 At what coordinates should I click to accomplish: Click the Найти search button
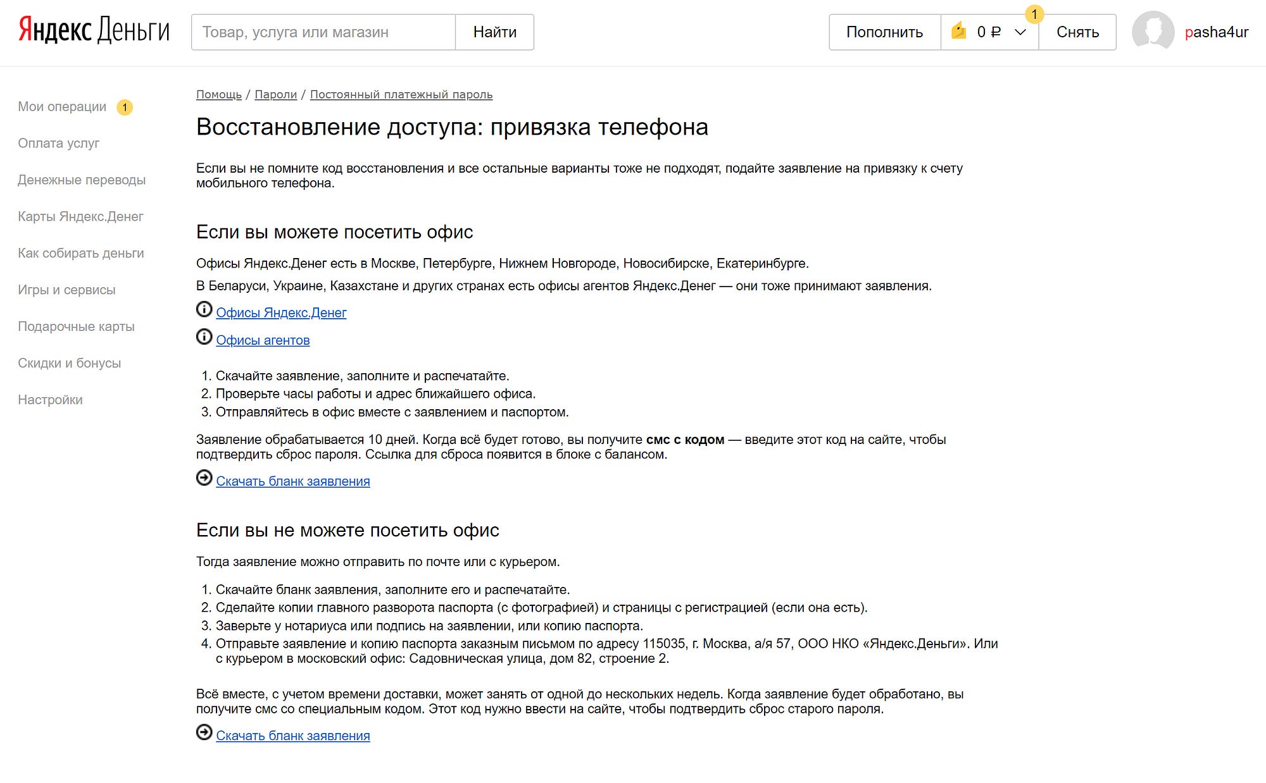click(495, 32)
